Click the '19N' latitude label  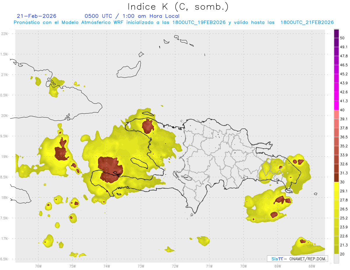[x=5, y=157]
